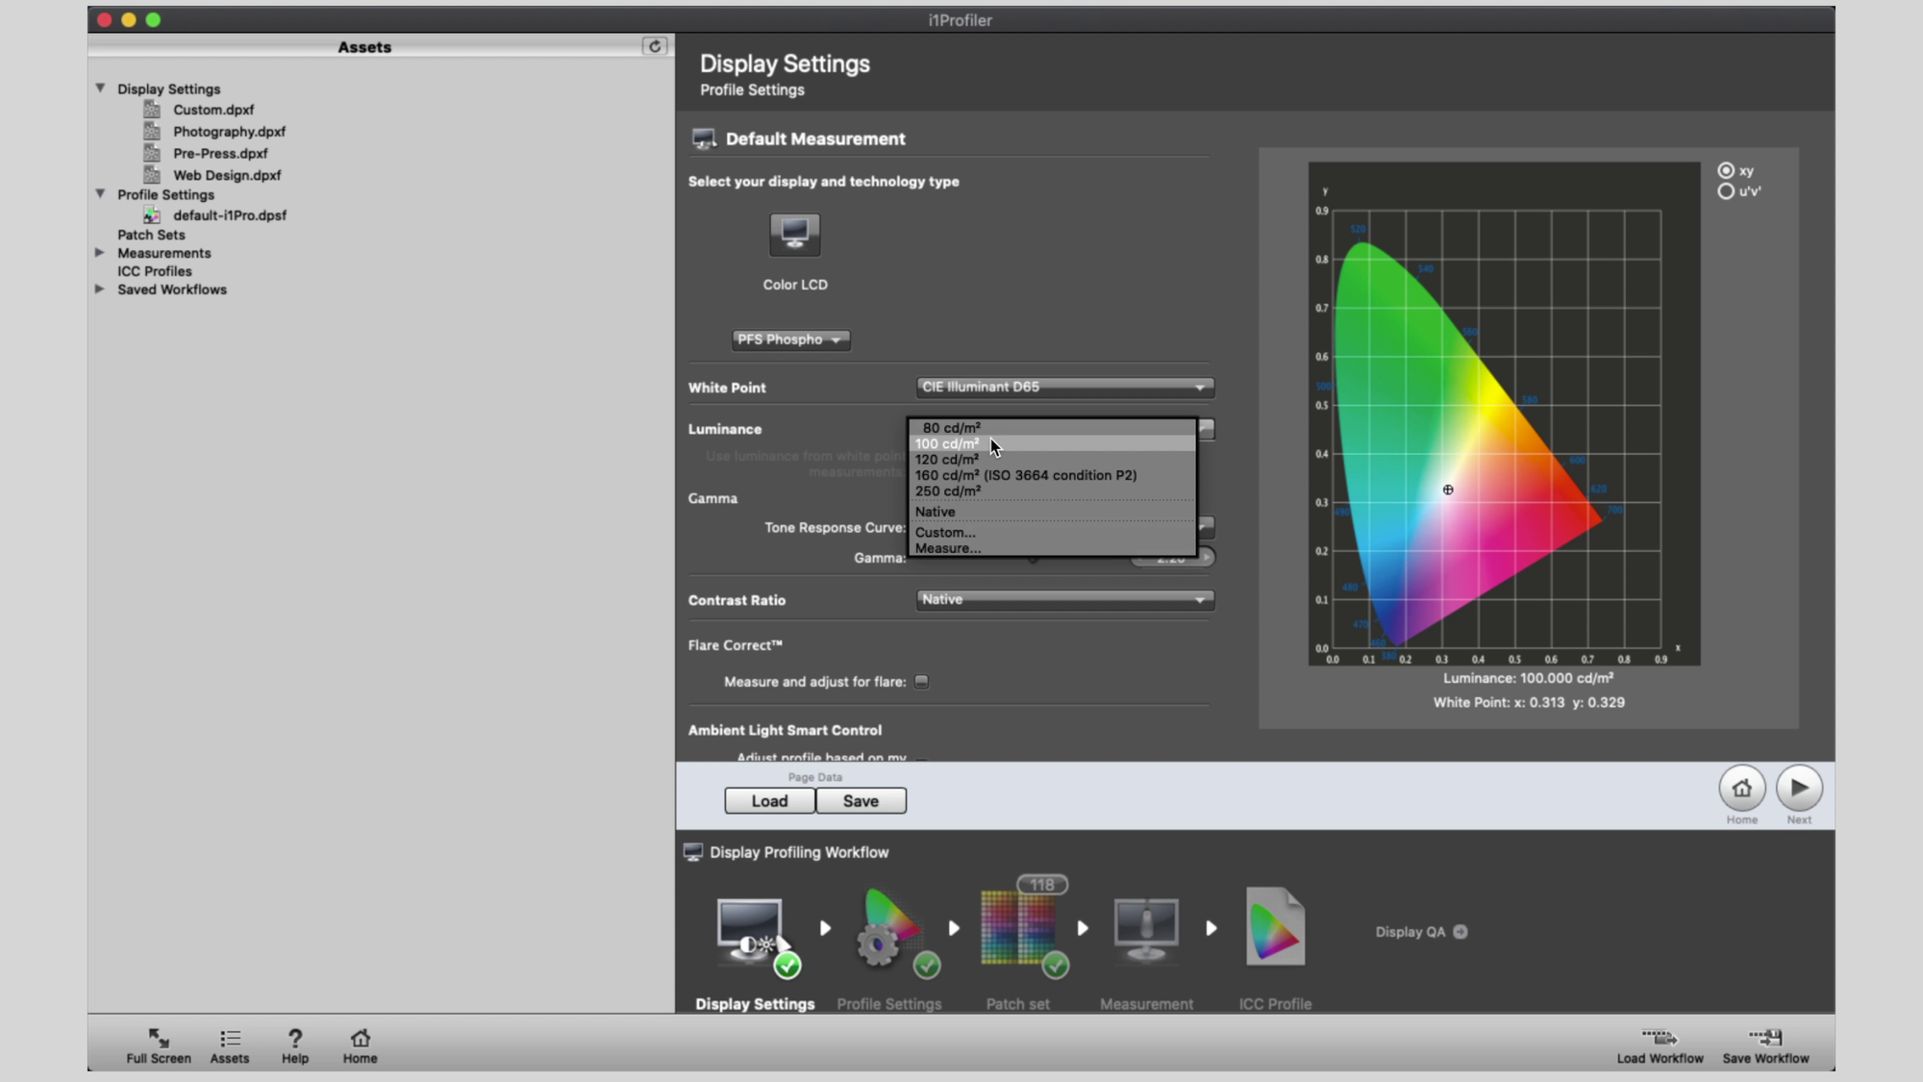Viewport: 1923px width, 1082px height.
Task: Open the Measurement workflow step icon
Action: point(1146,929)
